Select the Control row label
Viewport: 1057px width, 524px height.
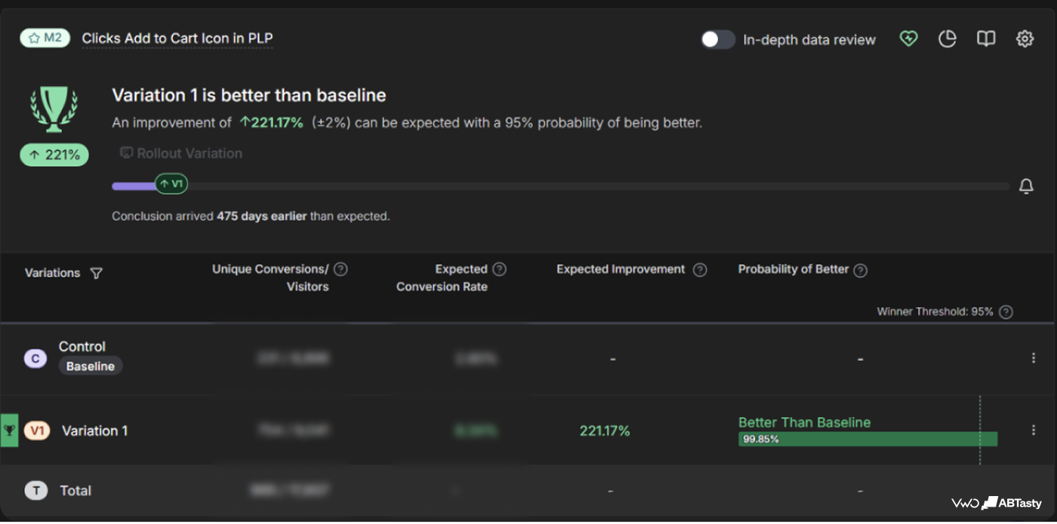tap(82, 347)
